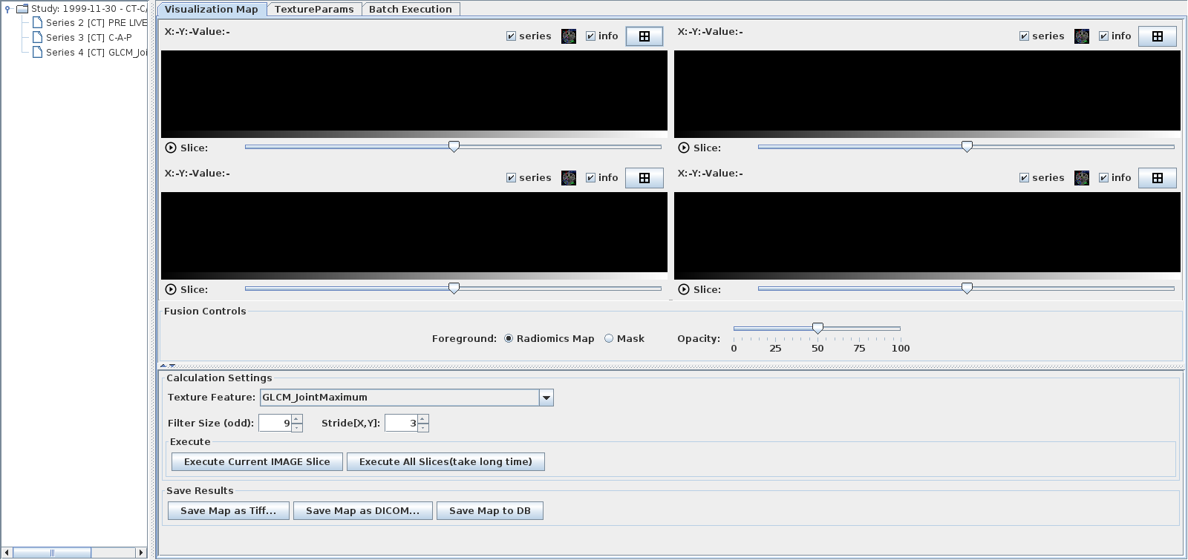
Task: Toggle series checkbox in top-right viewer
Action: (1024, 36)
